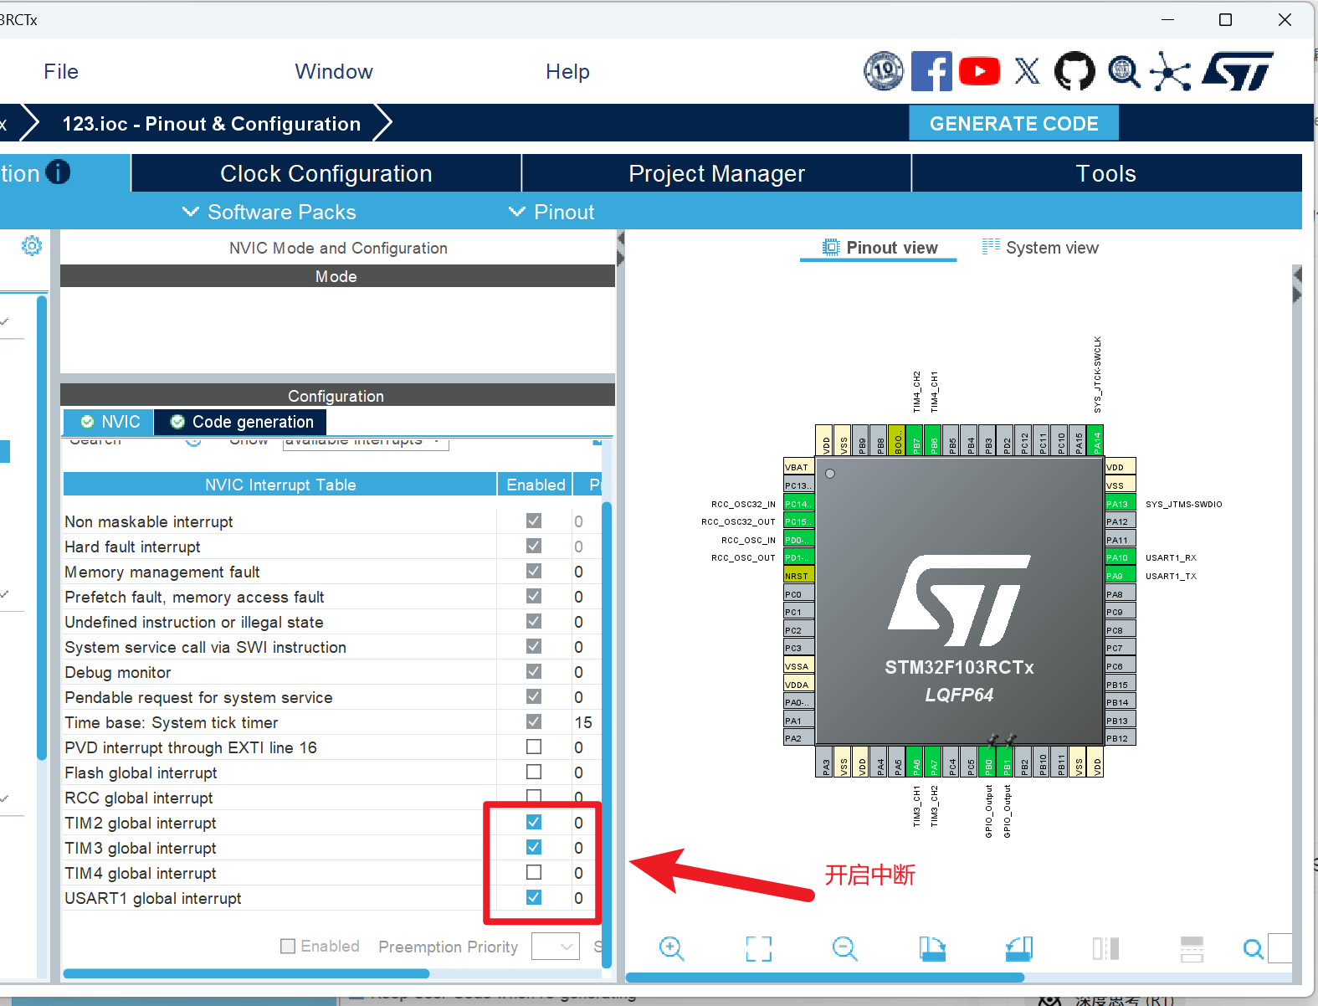1318x1006 pixels.
Task: Click the rotate counterclockwise pinout icon
Action: [1018, 948]
